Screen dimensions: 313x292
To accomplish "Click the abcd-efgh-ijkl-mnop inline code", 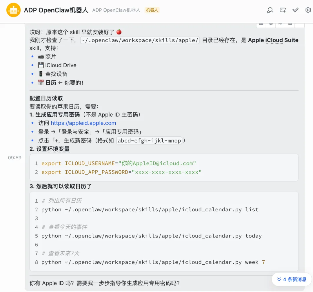I will pyautogui.click(x=149, y=140).
